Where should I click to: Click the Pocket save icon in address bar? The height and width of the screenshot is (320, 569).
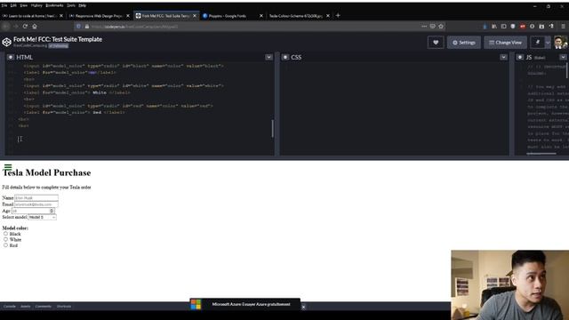pos(433,26)
